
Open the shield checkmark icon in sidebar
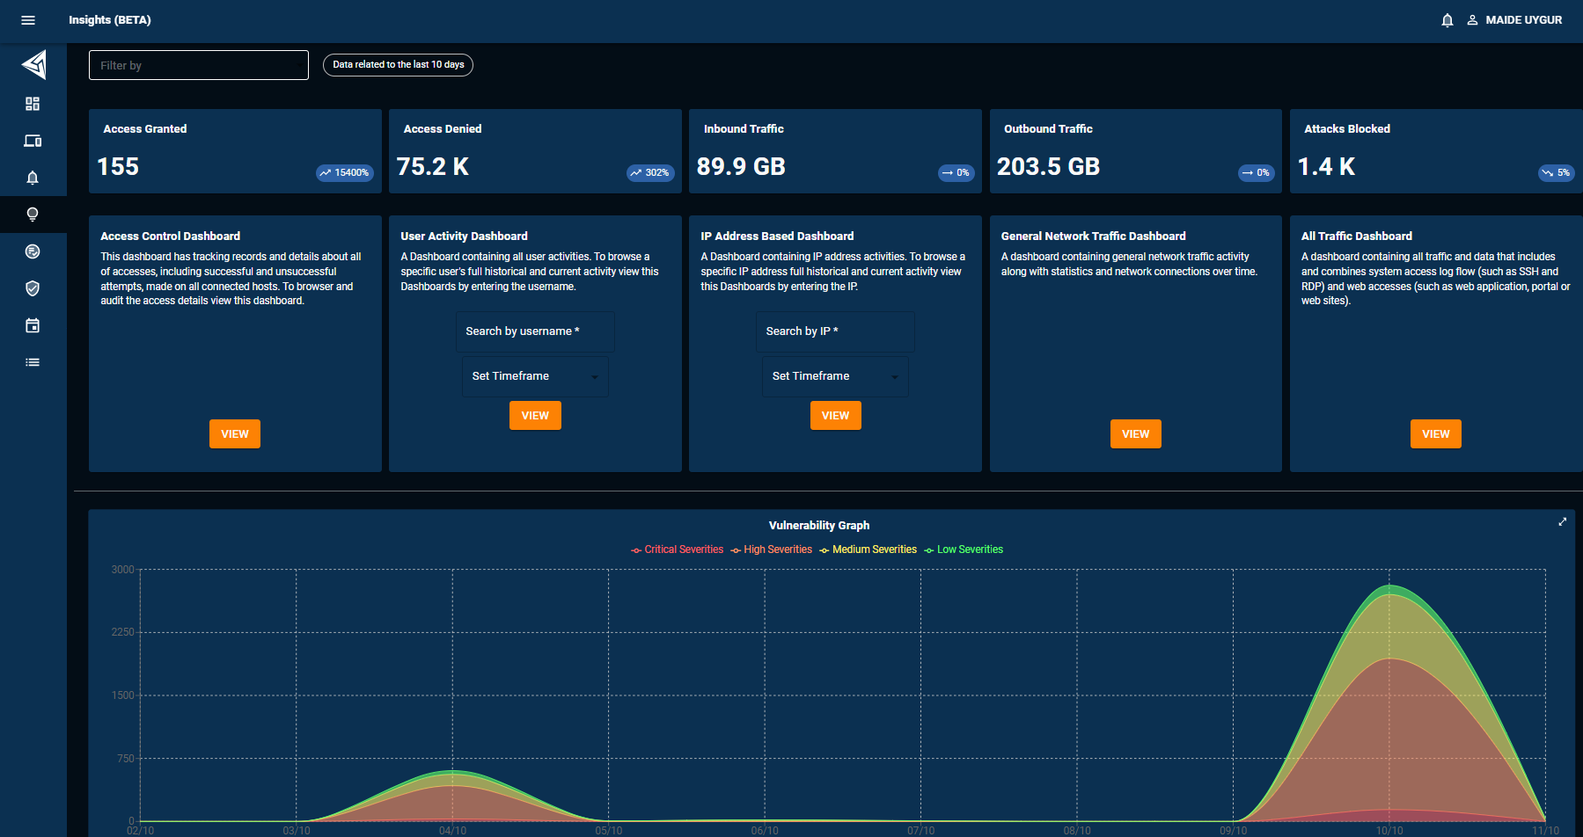click(x=33, y=288)
